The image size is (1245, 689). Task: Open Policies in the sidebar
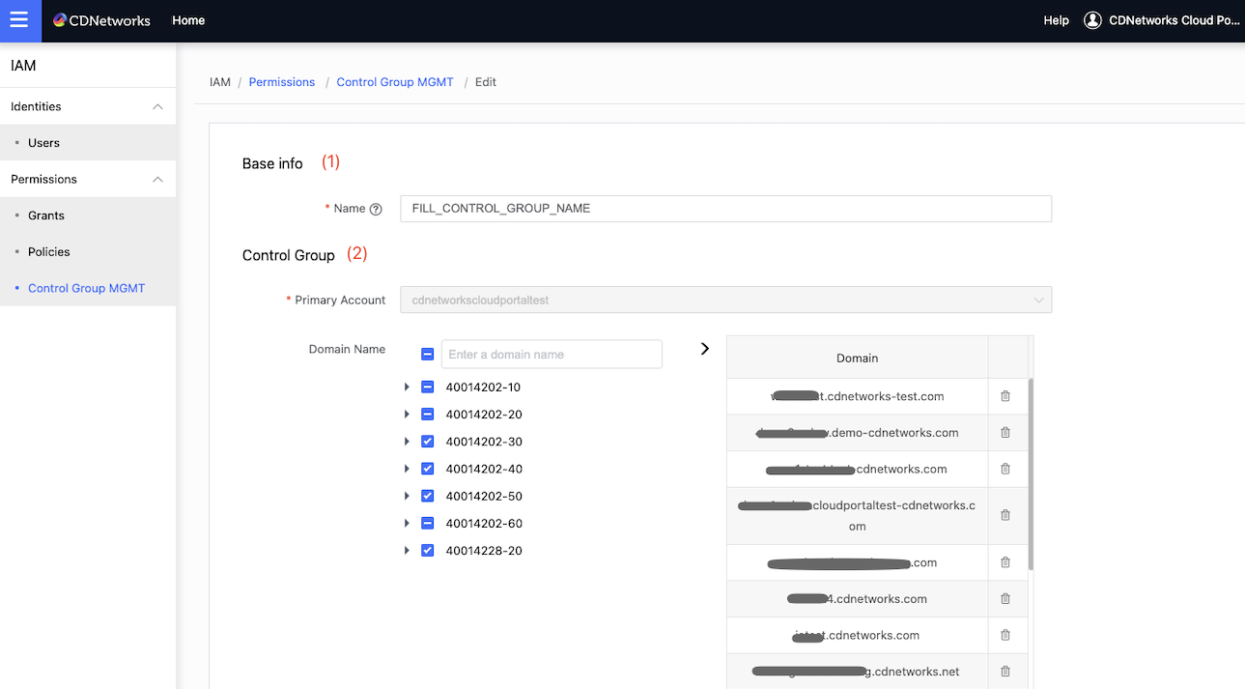pyautogui.click(x=48, y=252)
